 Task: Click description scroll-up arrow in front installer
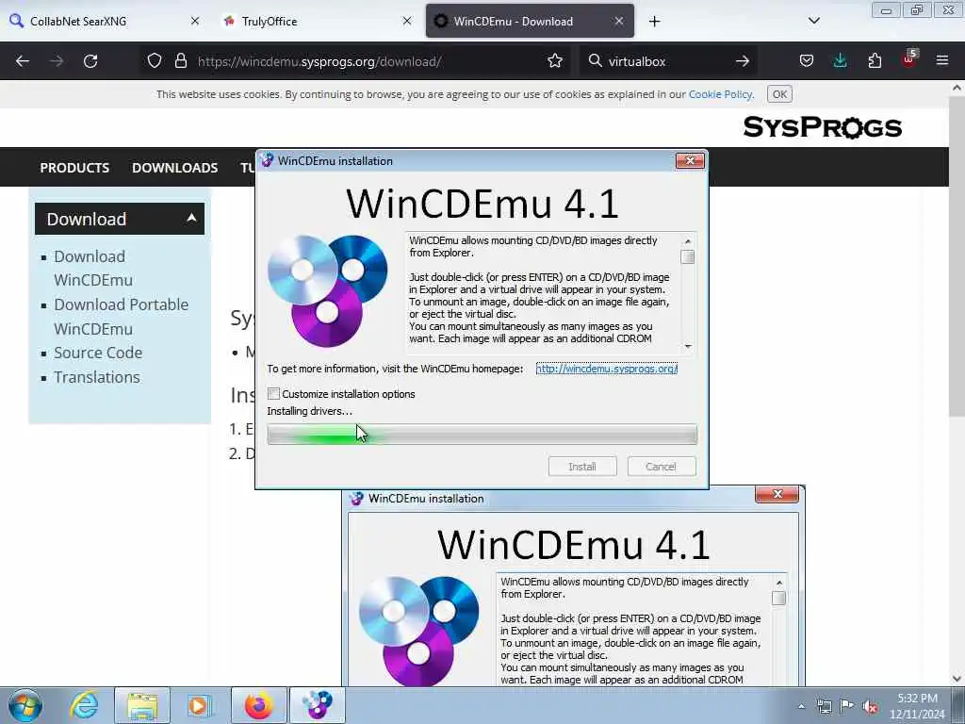pos(687,240)
